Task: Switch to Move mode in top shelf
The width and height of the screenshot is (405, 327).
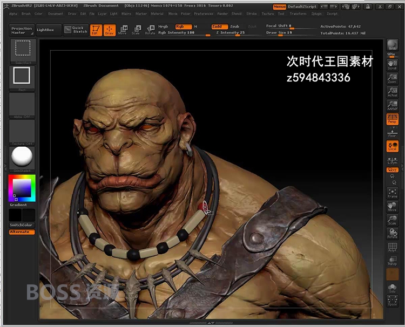Action: (123, 30)
